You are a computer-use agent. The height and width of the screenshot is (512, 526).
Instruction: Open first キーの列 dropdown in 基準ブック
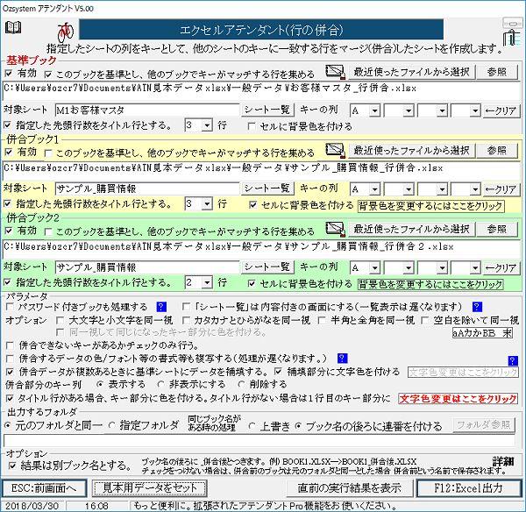[x=374, y=110]
